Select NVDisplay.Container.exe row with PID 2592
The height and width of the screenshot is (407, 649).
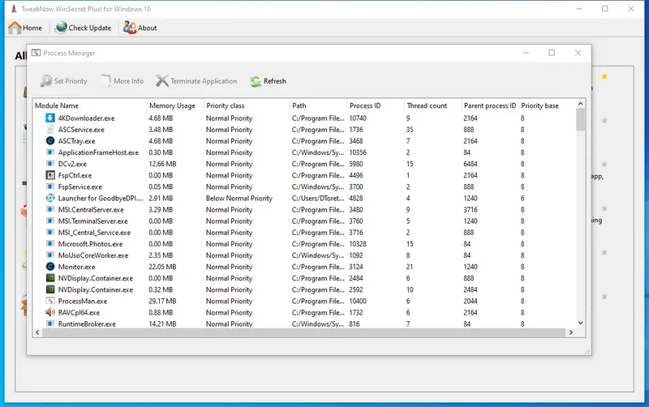[x=96, y=290]
